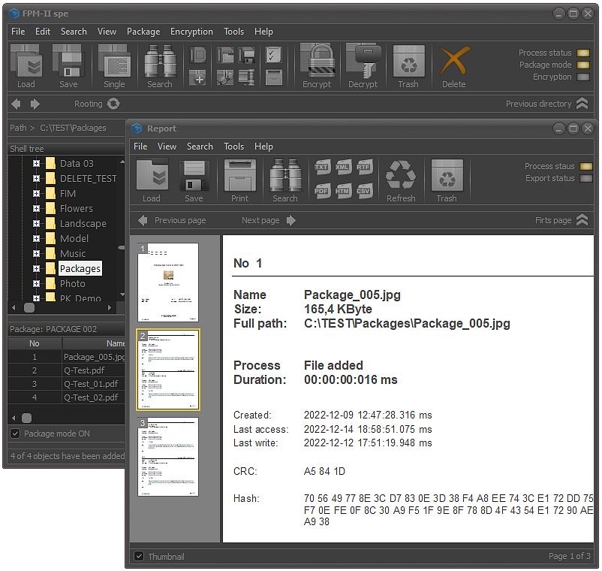
Task: Click Save in the Report window toolbar
Action: point(194,180)
